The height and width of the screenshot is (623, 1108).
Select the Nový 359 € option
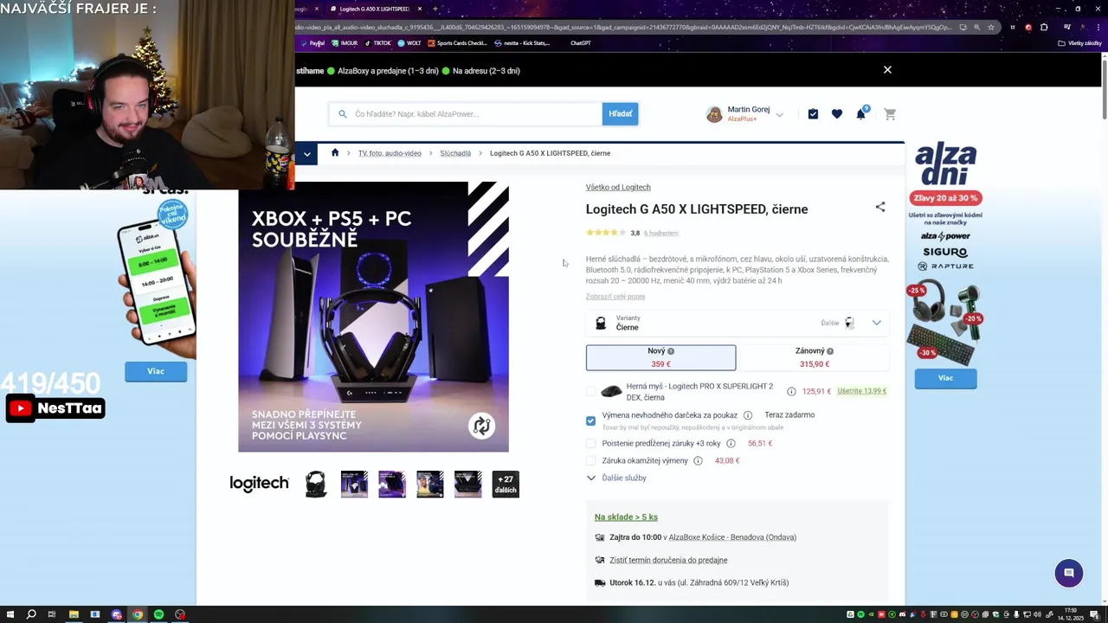[x=661, y=357]
